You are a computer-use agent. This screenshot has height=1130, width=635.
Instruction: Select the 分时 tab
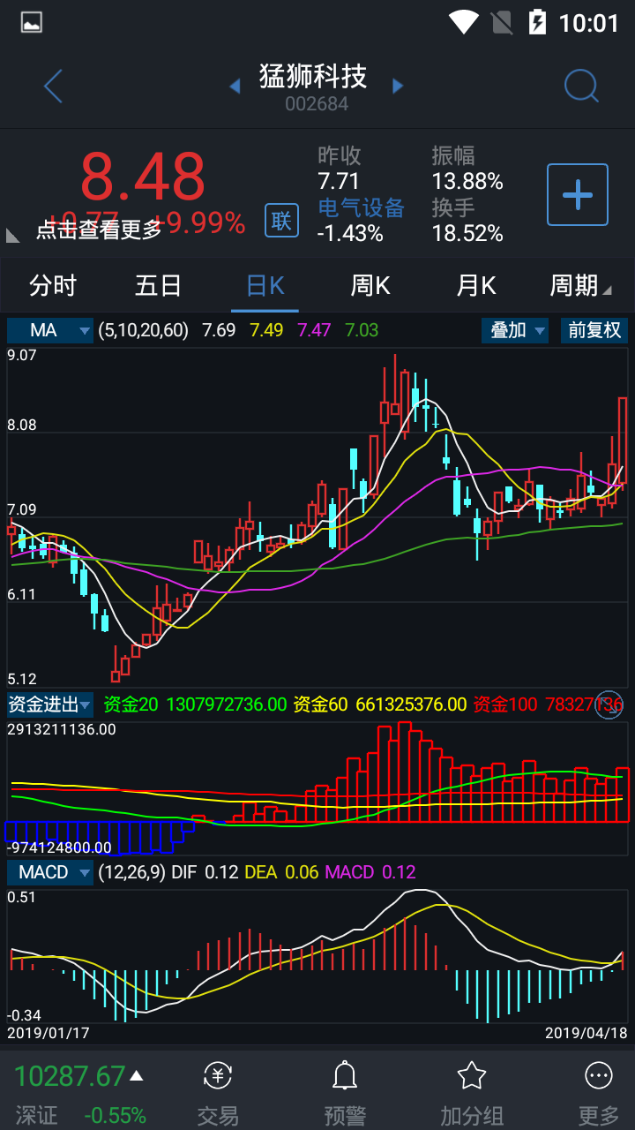pyautogui.click(x=53, y=285)
